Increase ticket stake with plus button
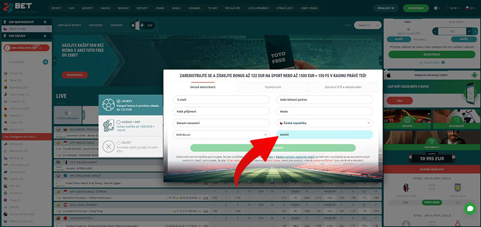The height and width of the screenshot is (227, 481). pos(469,31)
